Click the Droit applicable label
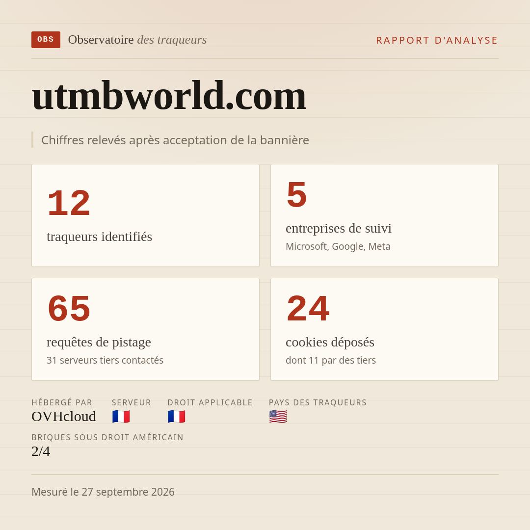This screenshot has width=530, height=530. (x=210, y=402)
